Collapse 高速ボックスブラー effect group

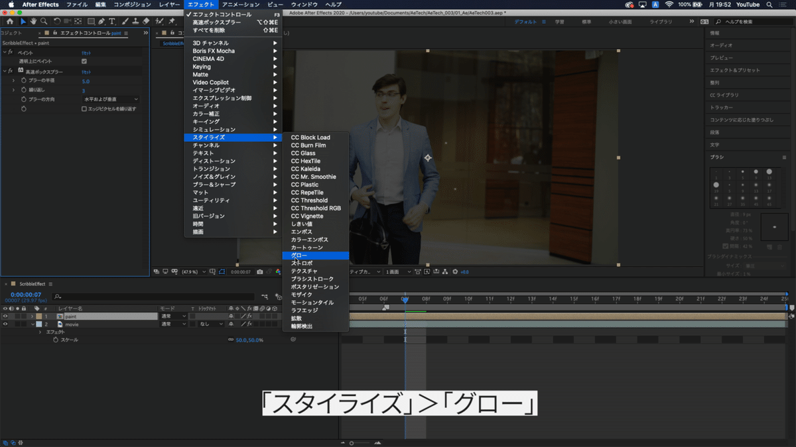point(4,71)
